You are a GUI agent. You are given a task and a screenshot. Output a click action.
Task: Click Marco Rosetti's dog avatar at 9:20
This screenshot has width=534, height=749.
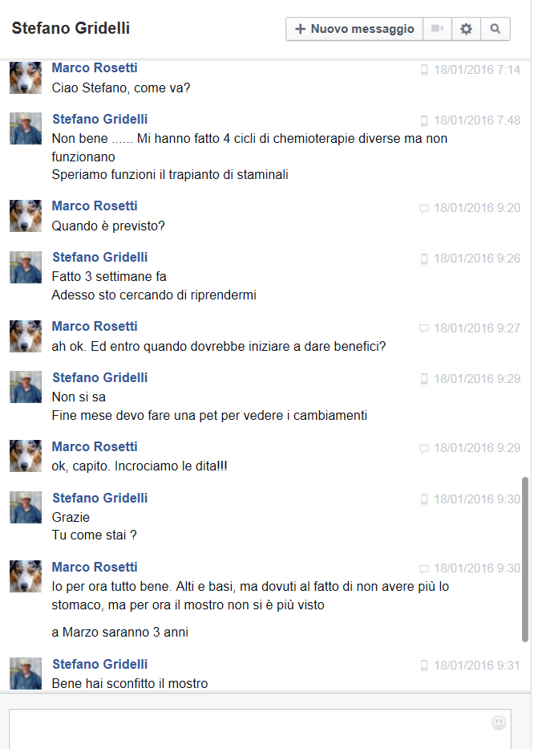click(26, 216)
